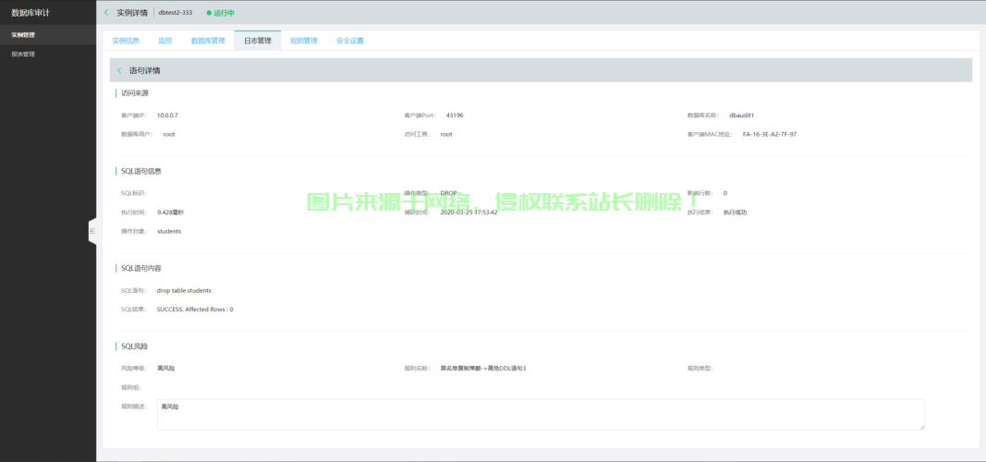The image size is (986, 462).
Task: Collapse the sidebar using the edge handle
Action: tap(92, 231)
